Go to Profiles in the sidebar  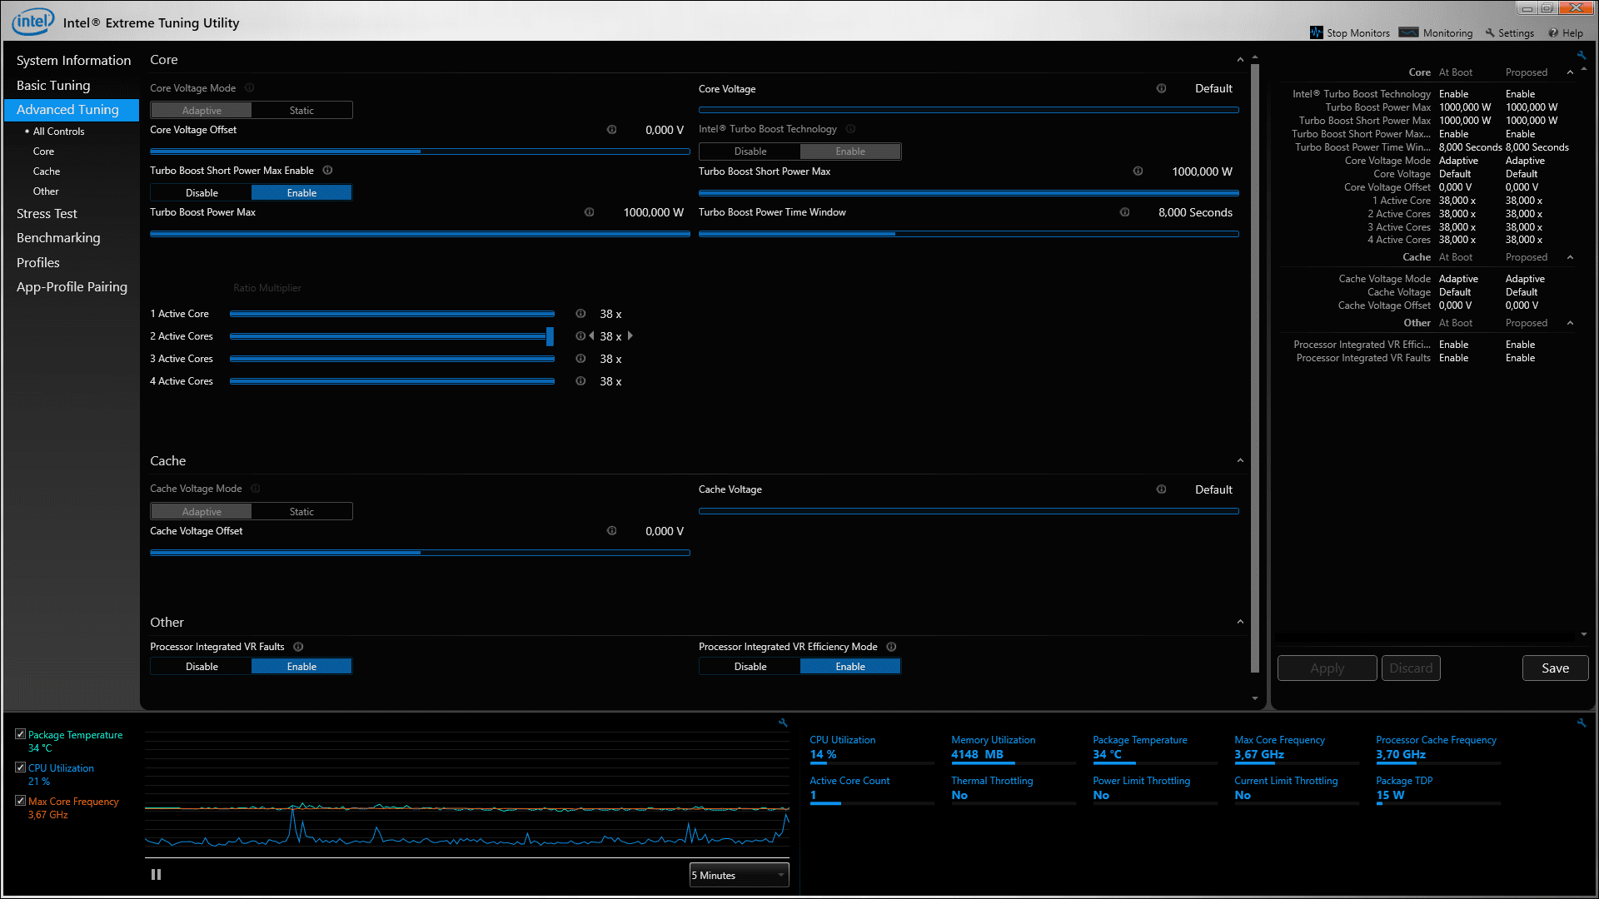pos(38,262)
